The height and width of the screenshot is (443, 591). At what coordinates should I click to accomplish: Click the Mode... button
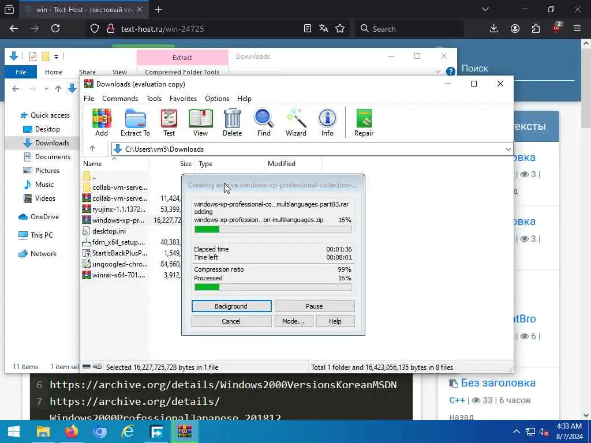293,321
